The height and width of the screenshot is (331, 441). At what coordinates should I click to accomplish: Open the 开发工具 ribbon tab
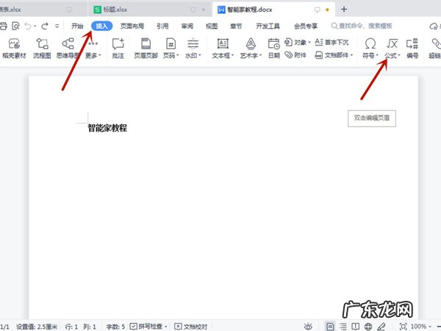268,26
